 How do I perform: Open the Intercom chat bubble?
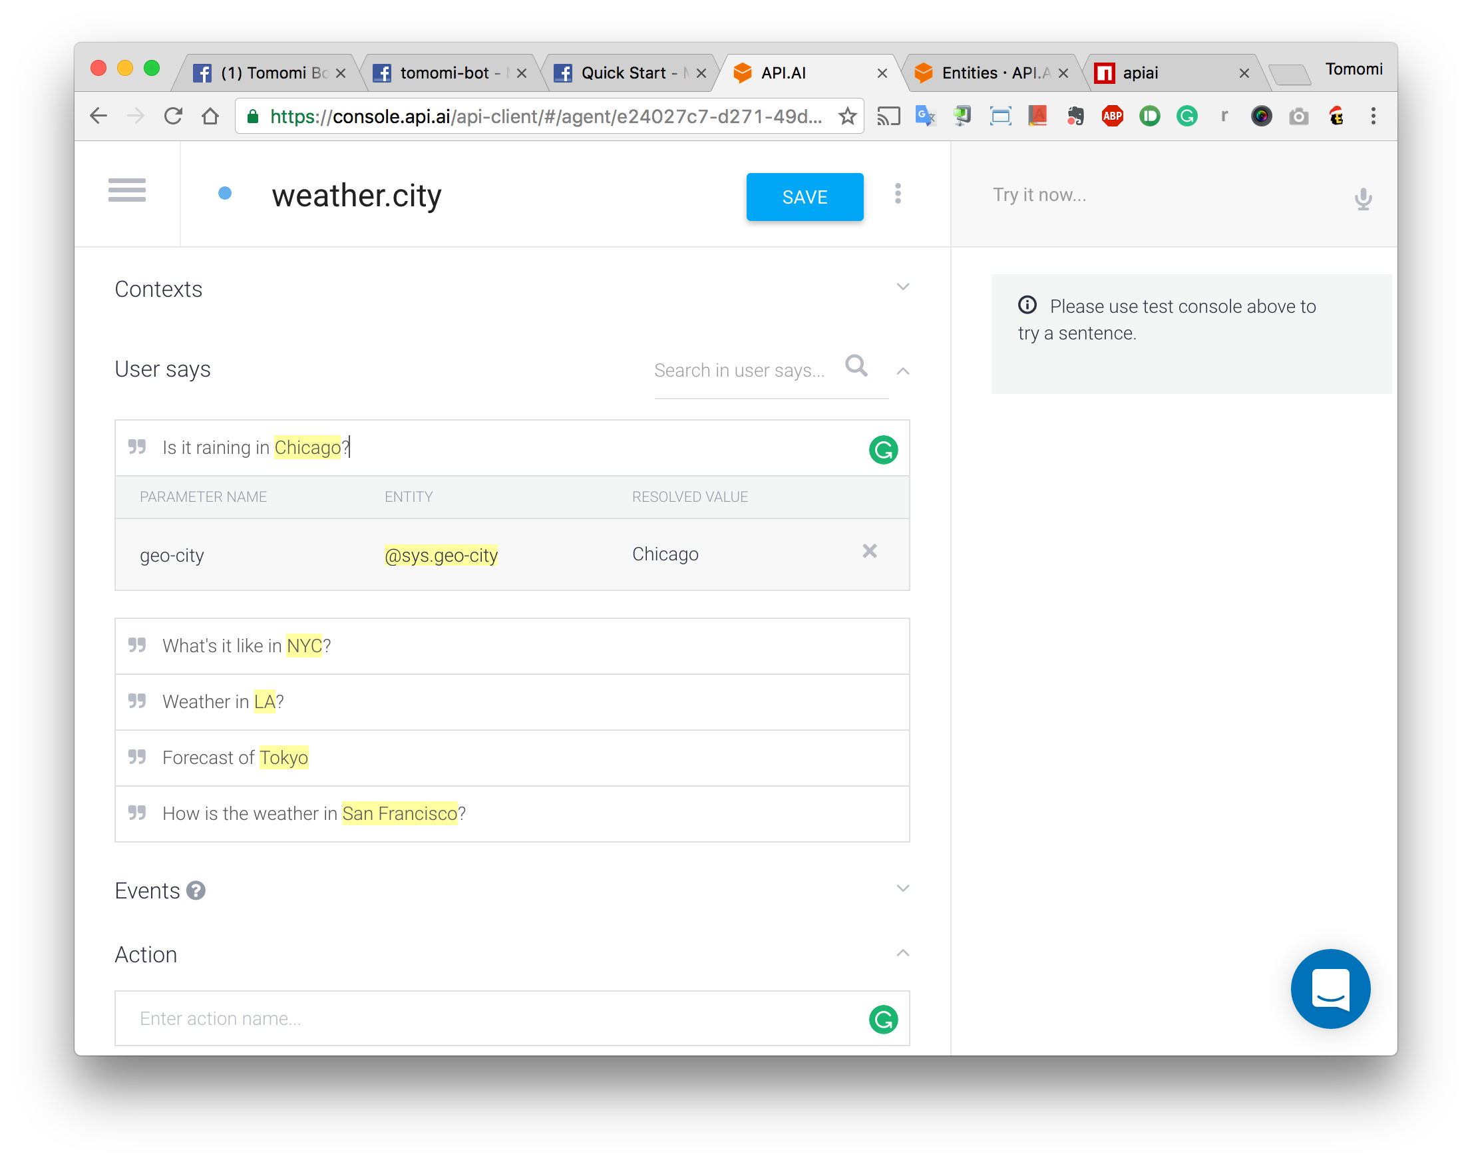click(x=1330, y=988)
